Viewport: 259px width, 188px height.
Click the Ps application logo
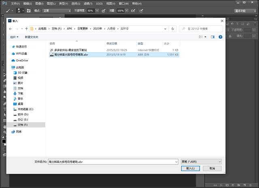click(x=4, y=3)
